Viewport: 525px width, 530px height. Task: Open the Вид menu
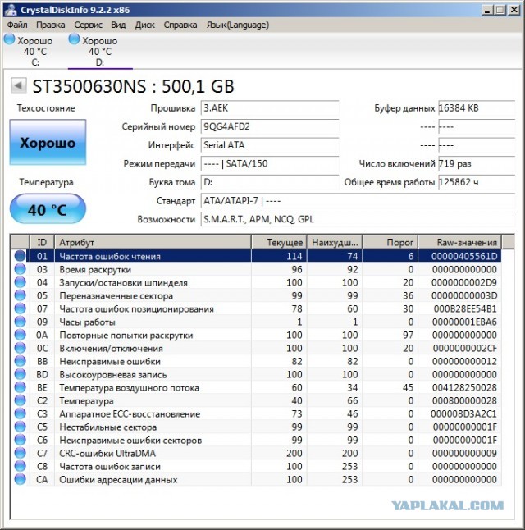[x=118, y=25]
